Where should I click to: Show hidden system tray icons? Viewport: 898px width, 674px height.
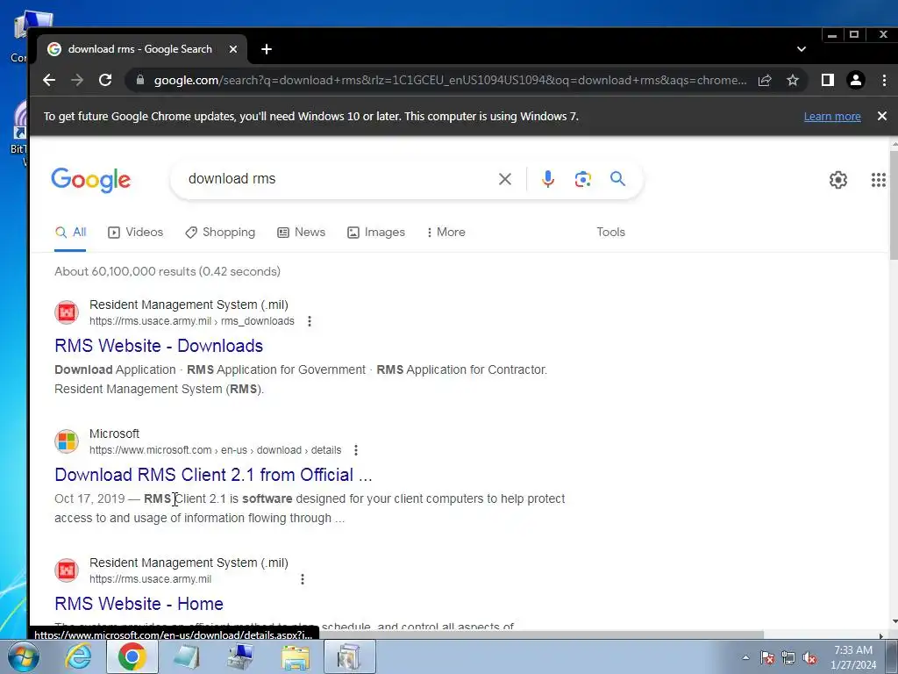click(x=745, y=657)
